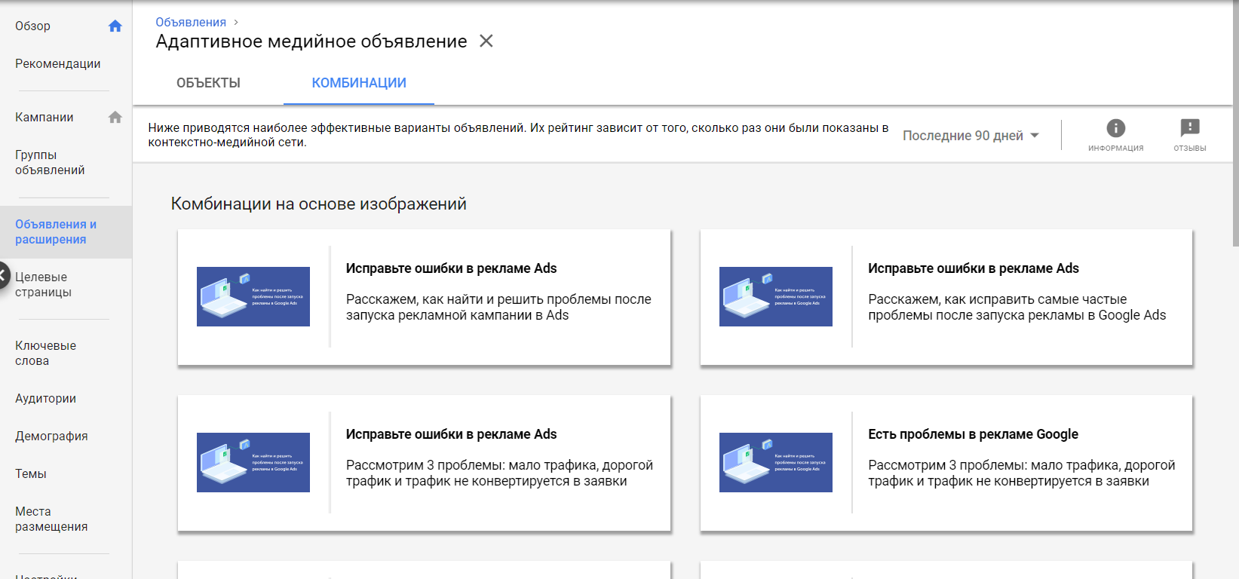Click the home icon next to Кампании
This screenshot has height=579, width=1239.
coord(115,118)
